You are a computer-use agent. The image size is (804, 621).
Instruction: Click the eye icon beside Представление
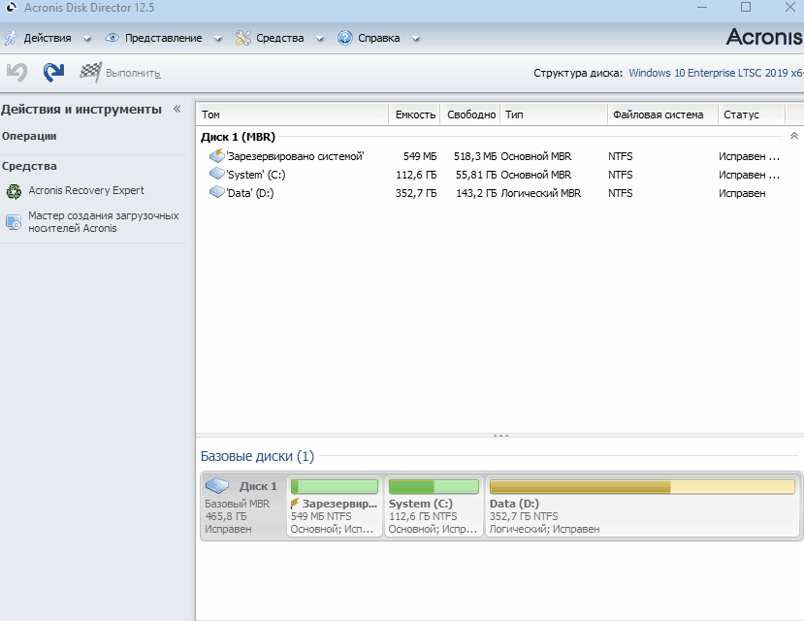point(112,38)
